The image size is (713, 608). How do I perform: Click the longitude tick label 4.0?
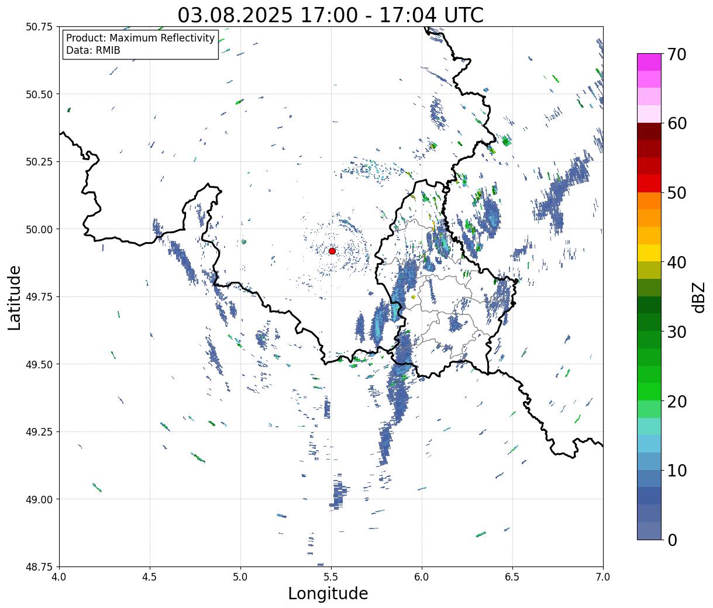coord(59,576)
